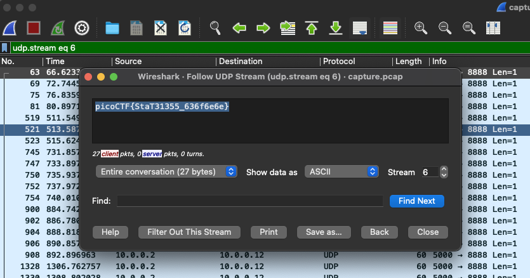Click Filter Out This Stream button

[x=189, y=232]
